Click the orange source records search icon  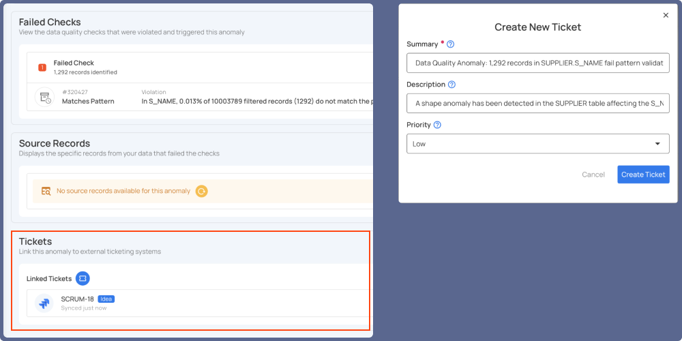tap(46, 191)
